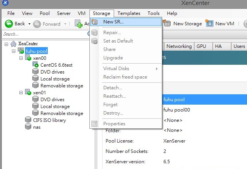Screen dimensions: 247x169
Task: Click the XenServer version value 6.5
Action: (x=166, y=161)
